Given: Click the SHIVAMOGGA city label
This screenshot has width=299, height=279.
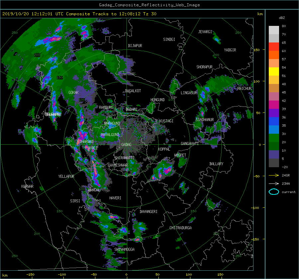Looking at the screenshot, I should (124, 249).
